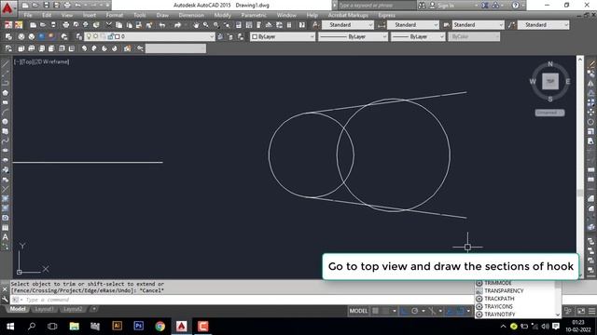Open Chrome from the taskbar
This screenshot has width=597, height=335.
pyautogui.click(x=160, y=327)
